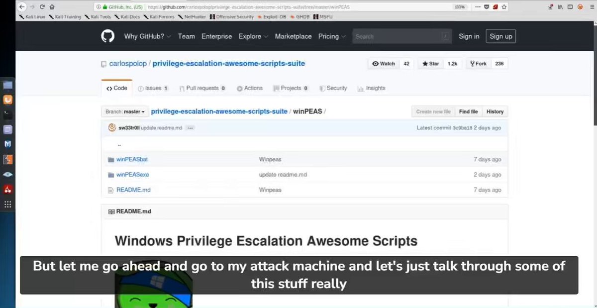Open the watchers count 42
The height and width of the screenshot is (308, 597).
(x=406, y=64)
